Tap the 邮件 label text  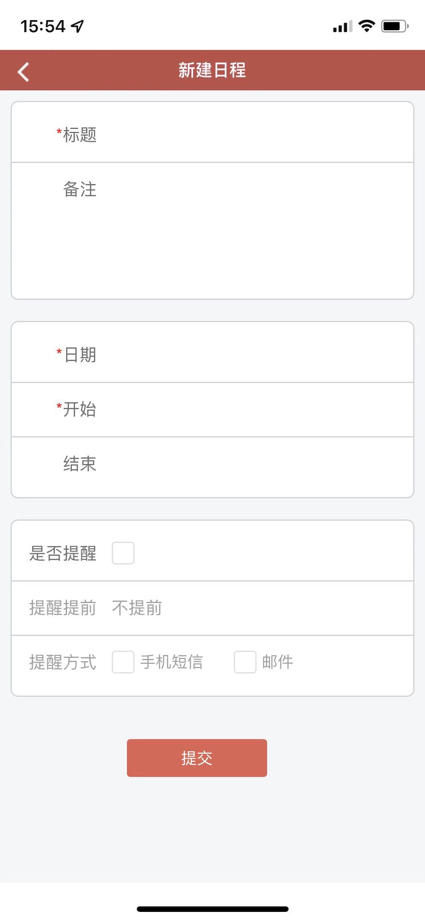point(277,662)
